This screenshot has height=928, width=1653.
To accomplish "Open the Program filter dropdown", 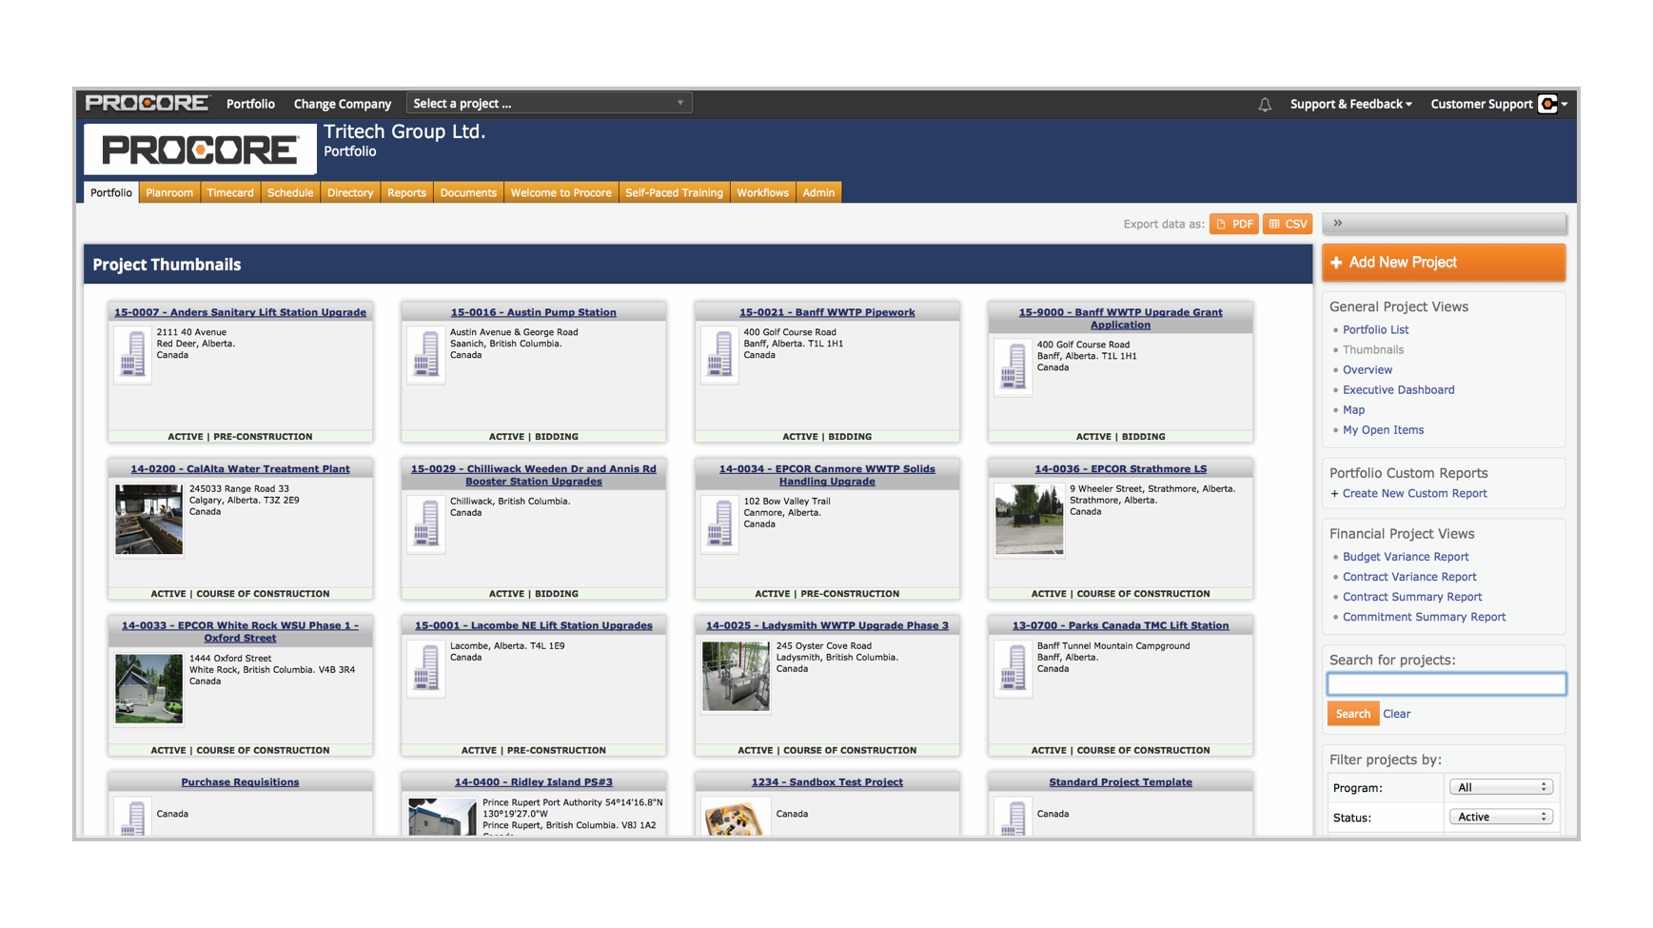I will click(x=1501, y=787).
